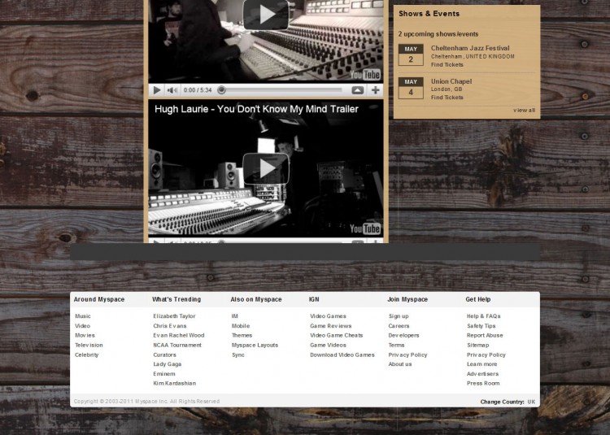
Task: Open Game Reviews link
Action: [x=331, y=326]
